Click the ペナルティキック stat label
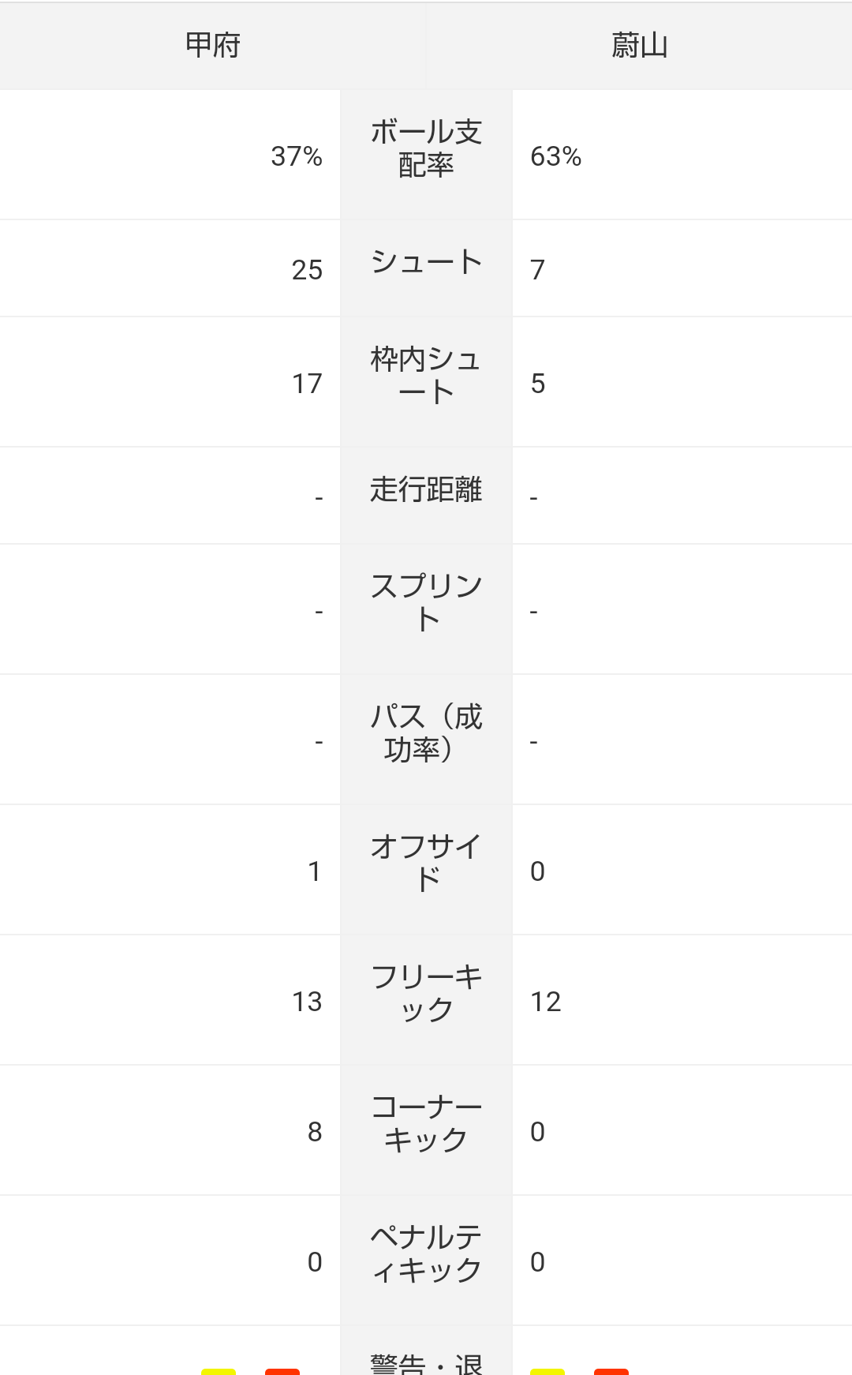 [x=426, y=1253]
